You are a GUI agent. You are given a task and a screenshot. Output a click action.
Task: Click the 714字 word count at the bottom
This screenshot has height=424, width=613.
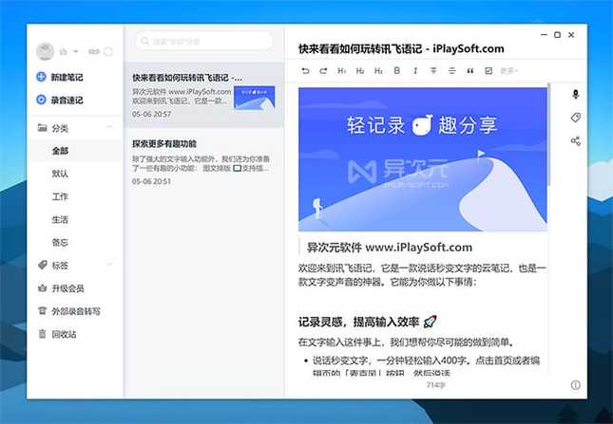point(435,385)
